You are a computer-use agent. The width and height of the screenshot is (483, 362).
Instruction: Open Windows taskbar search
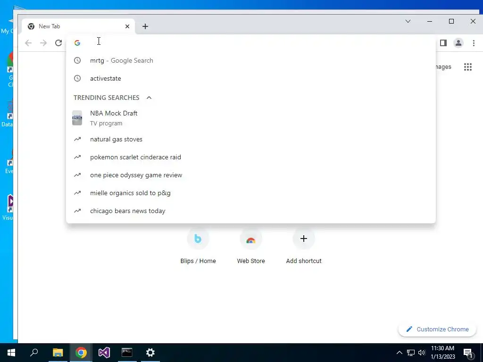34,353
